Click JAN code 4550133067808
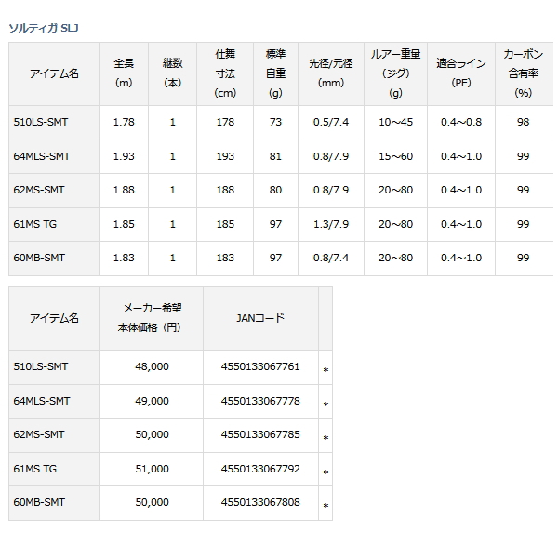558x558 pixels. (260, 502)
